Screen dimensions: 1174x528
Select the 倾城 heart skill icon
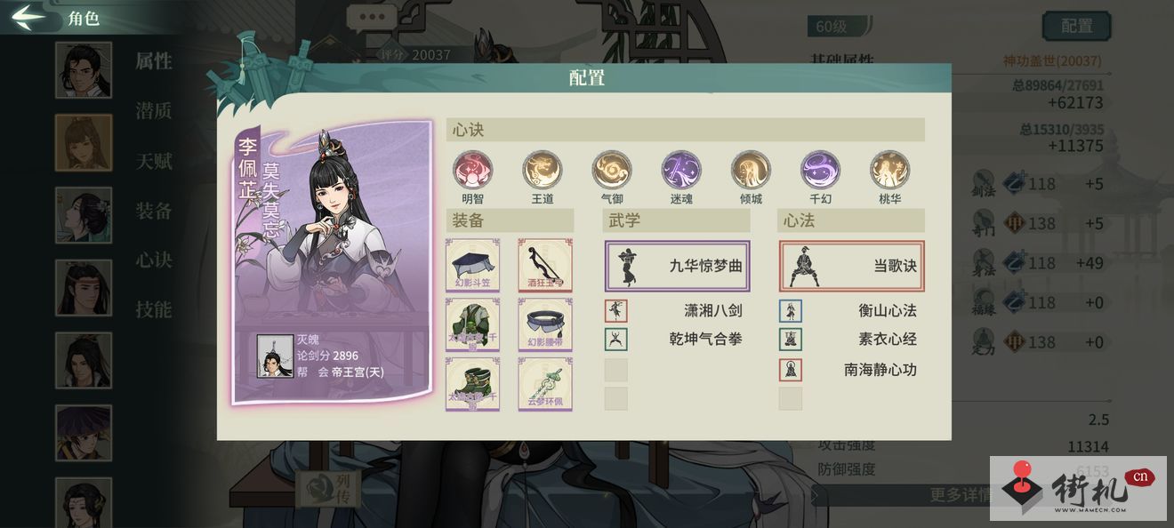[x=751, y=170]
